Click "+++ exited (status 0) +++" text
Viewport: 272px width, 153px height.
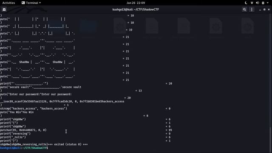68,144
